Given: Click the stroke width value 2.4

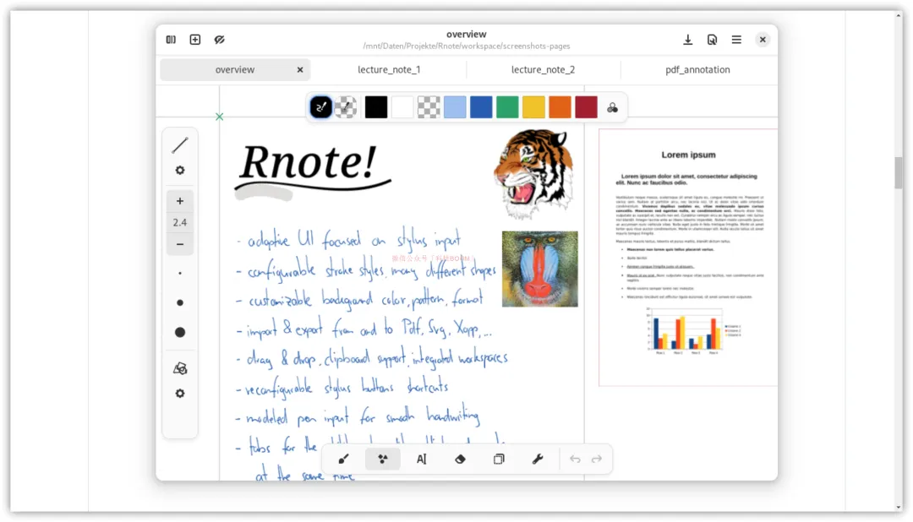Looking at the screenshot, I should tap(180, 222).
